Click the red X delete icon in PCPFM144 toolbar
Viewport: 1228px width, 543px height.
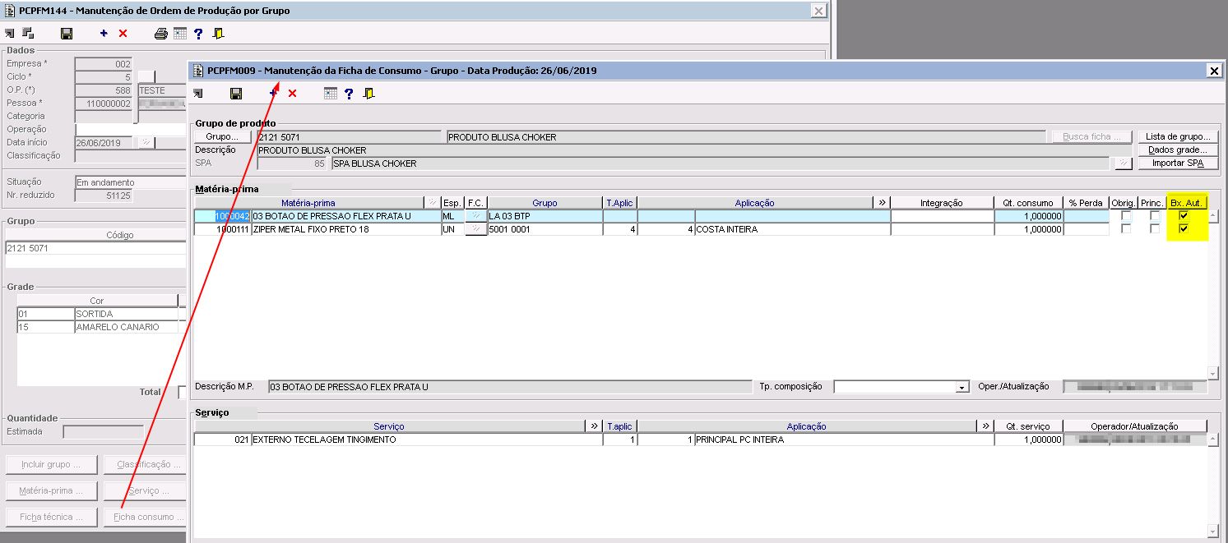[123, 34]
